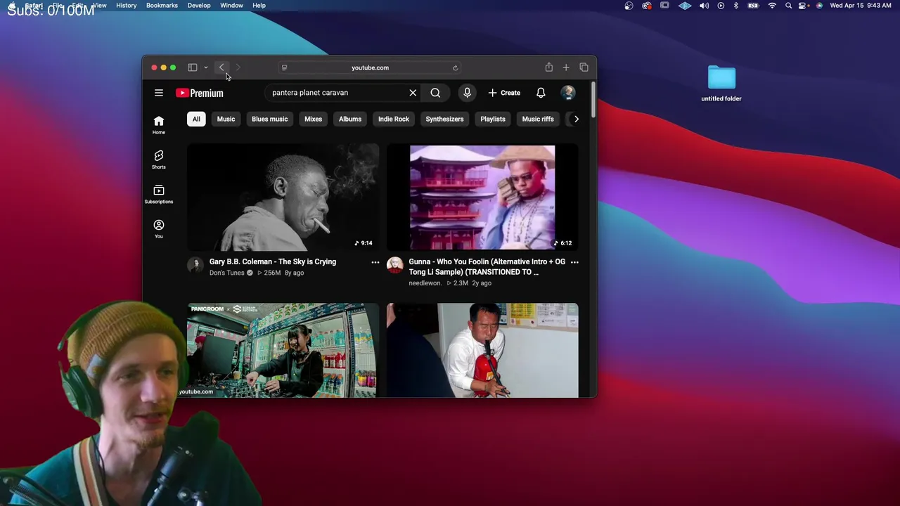Viewport: 900px width, 506px height.
Task: Open the Wi-Fi status menu
Action: (x=772, y=6)
